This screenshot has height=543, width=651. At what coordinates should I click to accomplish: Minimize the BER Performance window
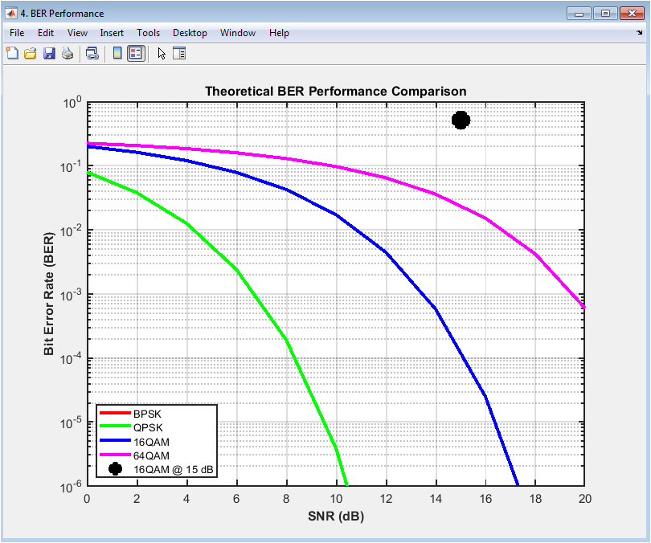click(579, 14)
